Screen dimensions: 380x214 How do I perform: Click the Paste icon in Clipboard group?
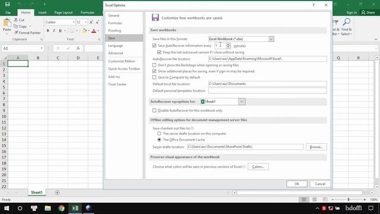(7, 23)
